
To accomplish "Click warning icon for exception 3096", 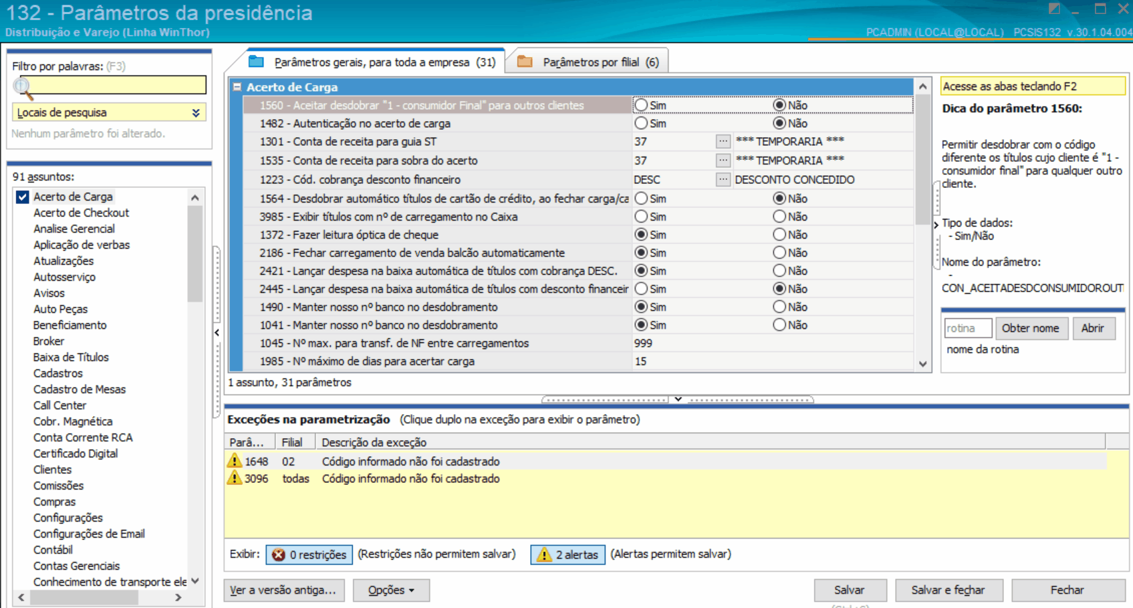I will pyautogui.click(x=234, y=478).
